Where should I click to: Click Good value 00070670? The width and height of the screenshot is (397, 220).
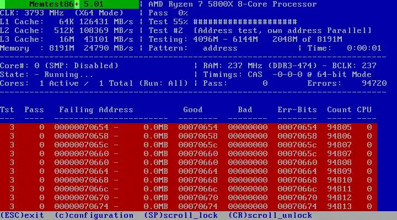click(198, 198)
